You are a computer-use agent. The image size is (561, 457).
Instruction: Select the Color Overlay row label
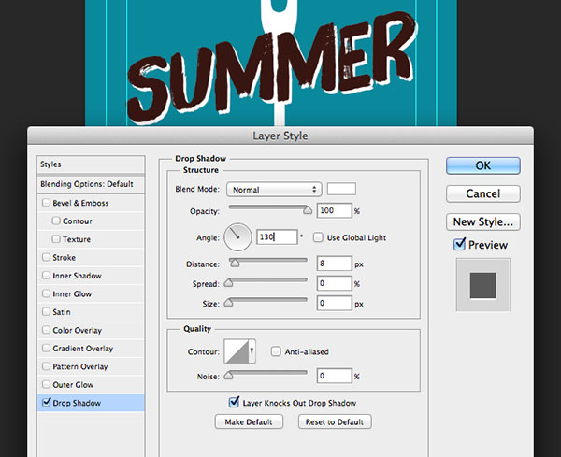tap(78, 331)
